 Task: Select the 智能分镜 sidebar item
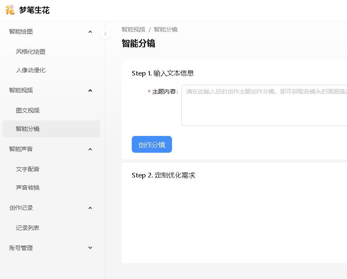28,129
